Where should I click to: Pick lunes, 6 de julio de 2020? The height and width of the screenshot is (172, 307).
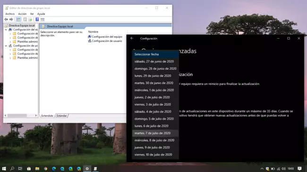[155, 126]
